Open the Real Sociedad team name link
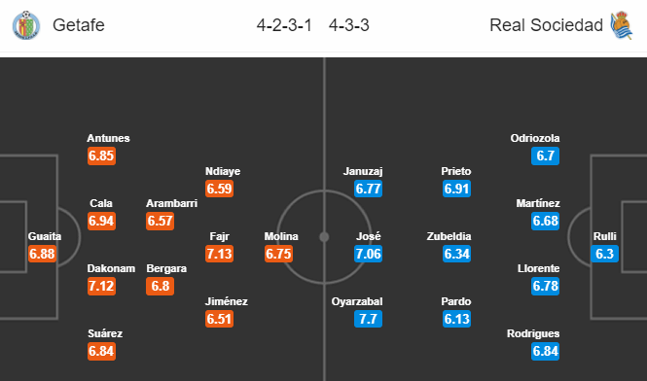 [x=546, y=25]
